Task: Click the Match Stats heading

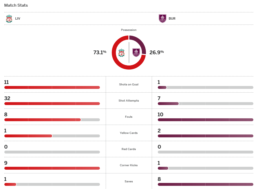Action: pos(16,5)
